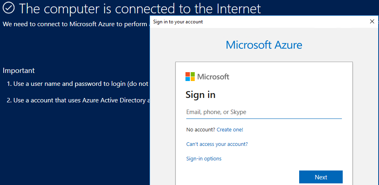Viewport: 379px width, 185px height.
Task: Close the Sign in to your account dialog
Action: point(372,21)
